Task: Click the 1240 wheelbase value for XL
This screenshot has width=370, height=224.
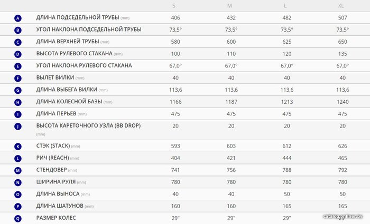Action: click(343, 102)
